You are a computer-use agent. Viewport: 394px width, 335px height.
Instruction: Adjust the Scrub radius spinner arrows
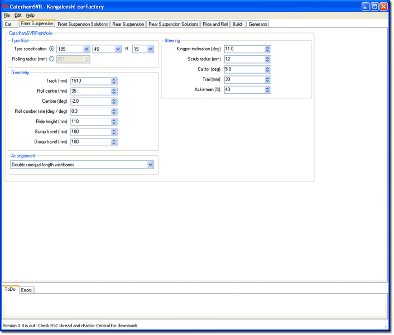pyautogui.click(x=268, y=59)
